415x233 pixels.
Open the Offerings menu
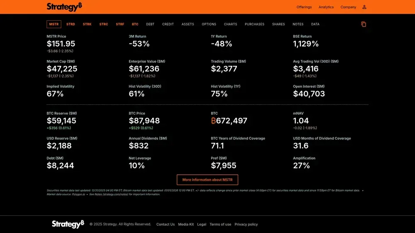(304, 7)
